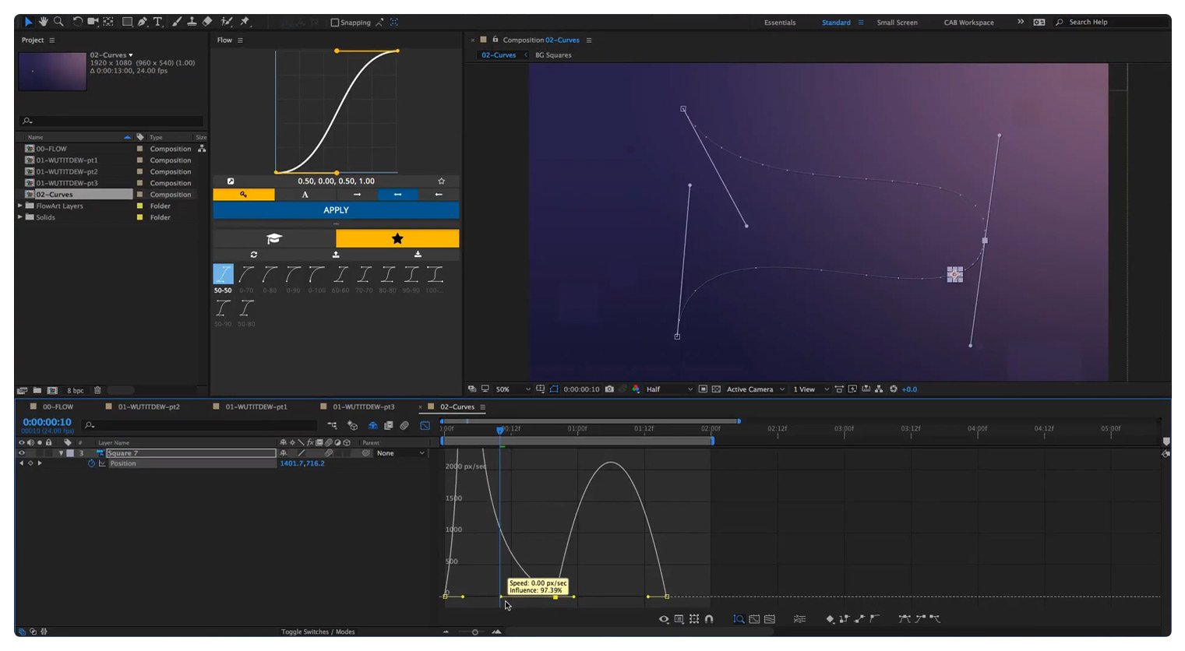Show favorites with the star button
Screen dimensions: 1185x651
(x=397, y=238)
